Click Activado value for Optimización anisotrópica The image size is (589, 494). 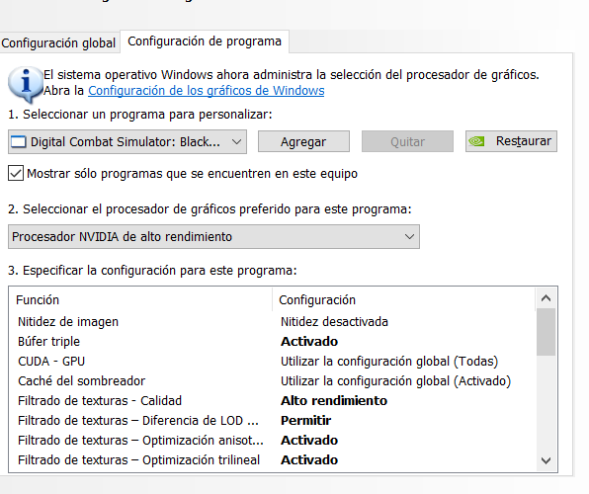[309, 441]
